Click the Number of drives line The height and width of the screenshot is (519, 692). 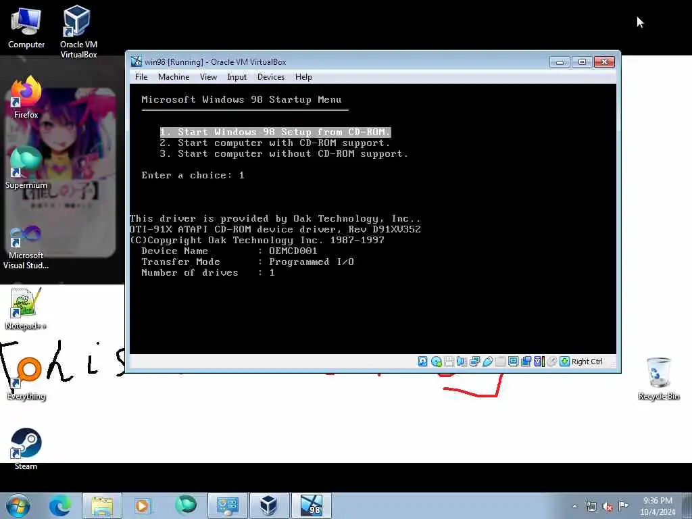pos(208,272)
